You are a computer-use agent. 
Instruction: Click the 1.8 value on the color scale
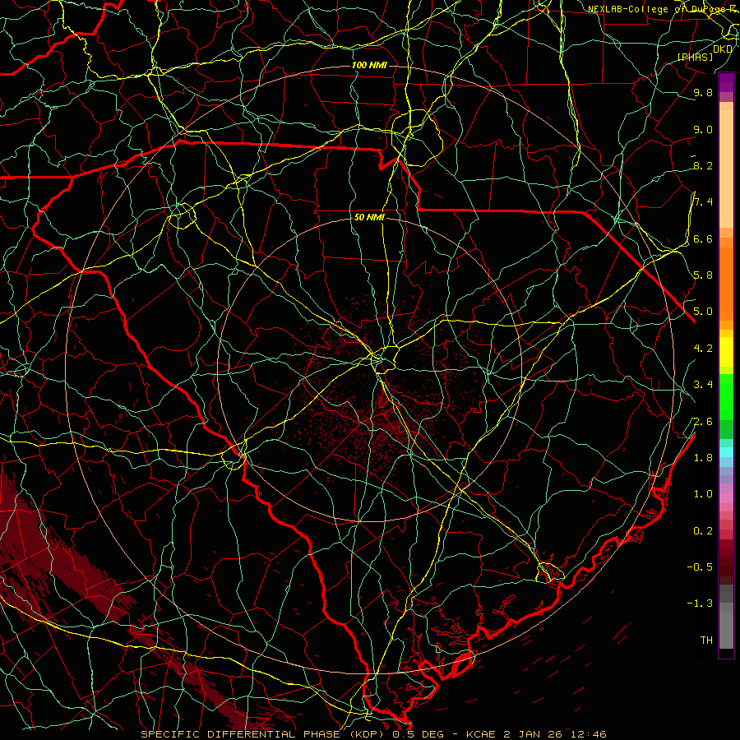click(703, 458)
